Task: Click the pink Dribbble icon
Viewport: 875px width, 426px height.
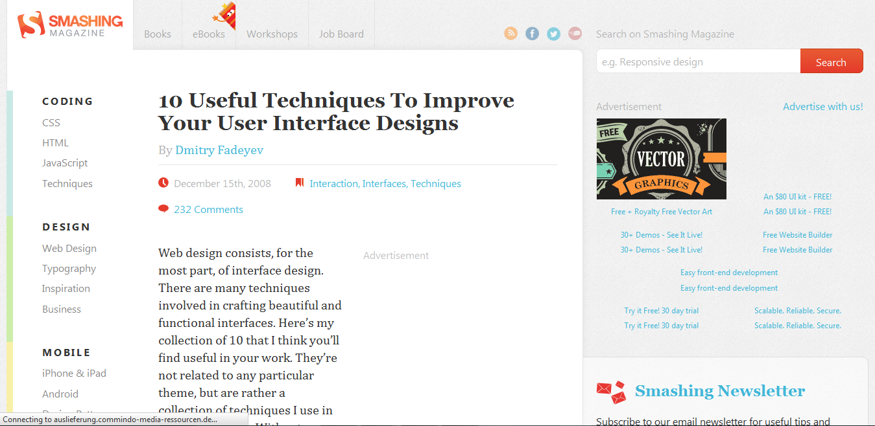Action: (x=575, y=33)
